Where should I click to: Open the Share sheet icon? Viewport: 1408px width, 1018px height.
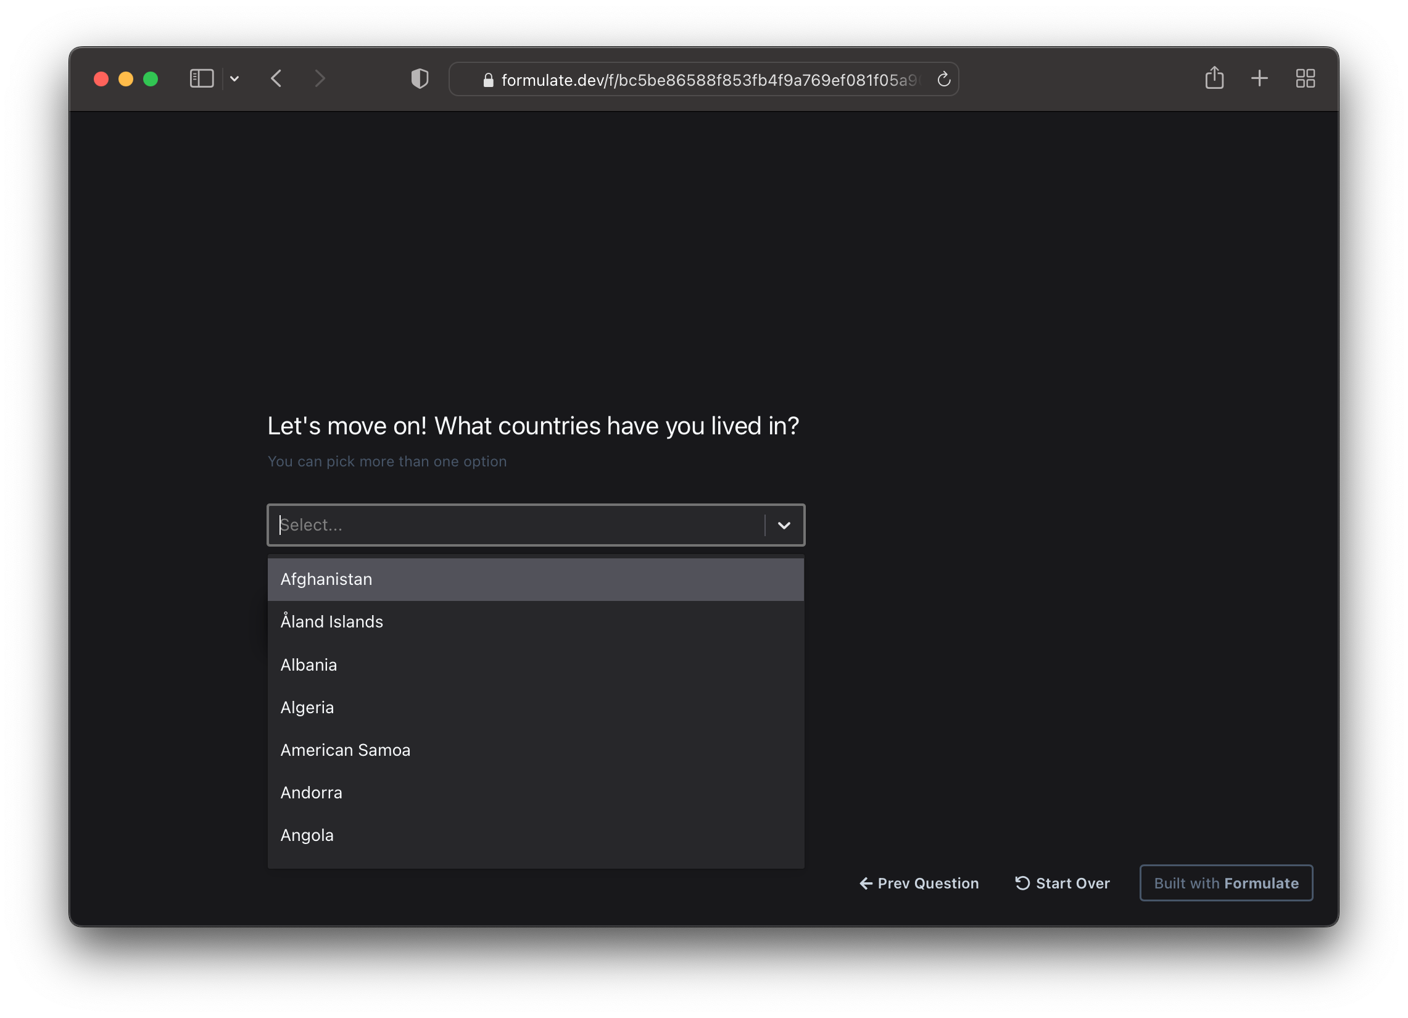click(x=1214, y=78)
